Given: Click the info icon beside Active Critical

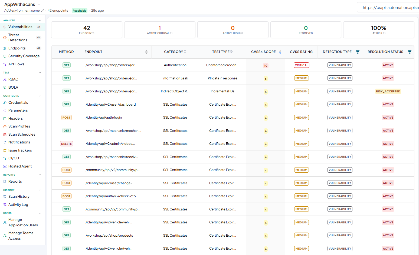Looking at the screenshot, I should [171, 33].
